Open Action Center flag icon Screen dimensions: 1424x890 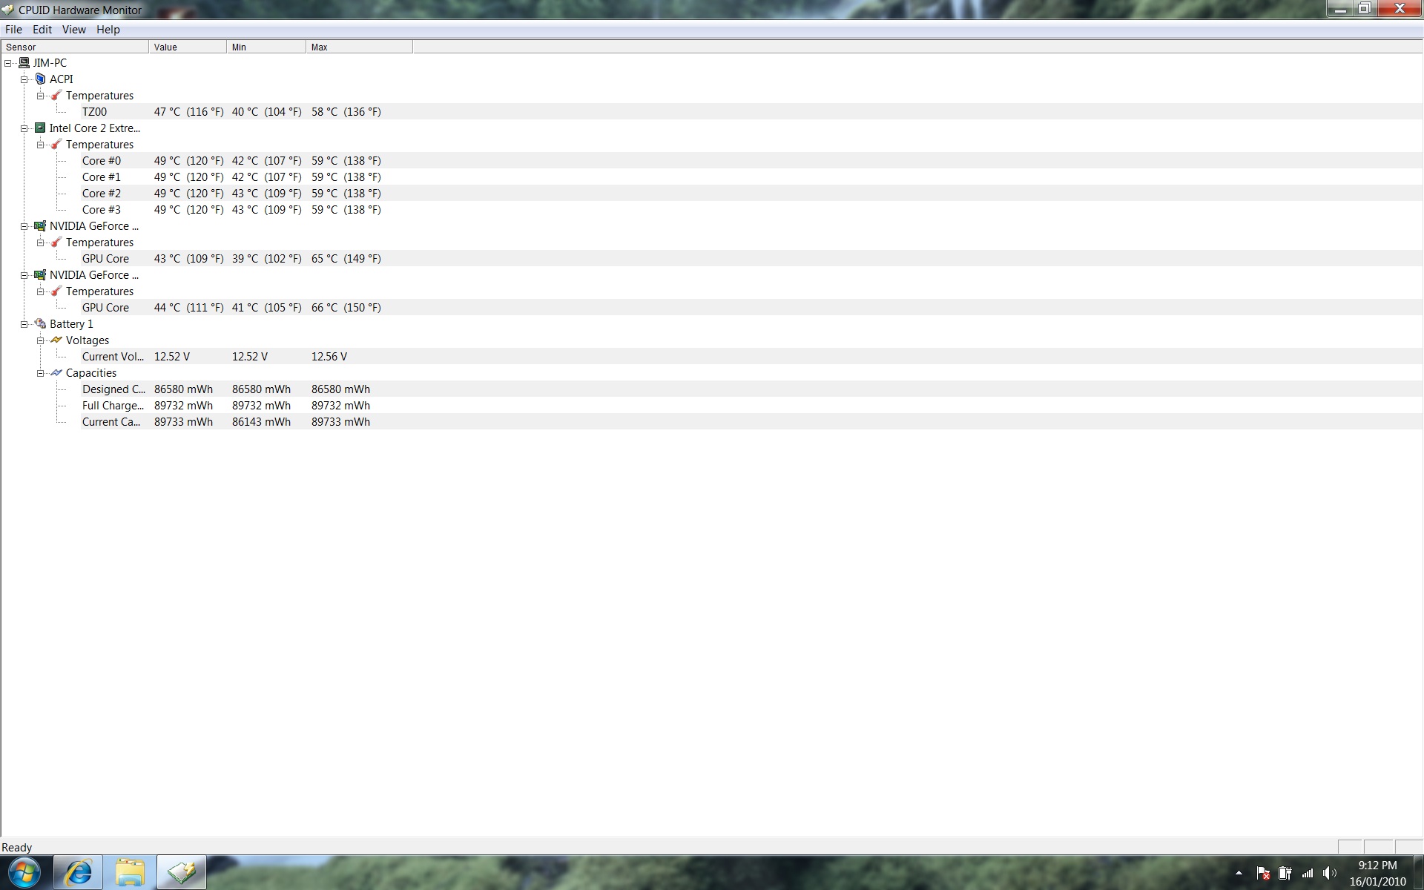tap(1263, 874)
